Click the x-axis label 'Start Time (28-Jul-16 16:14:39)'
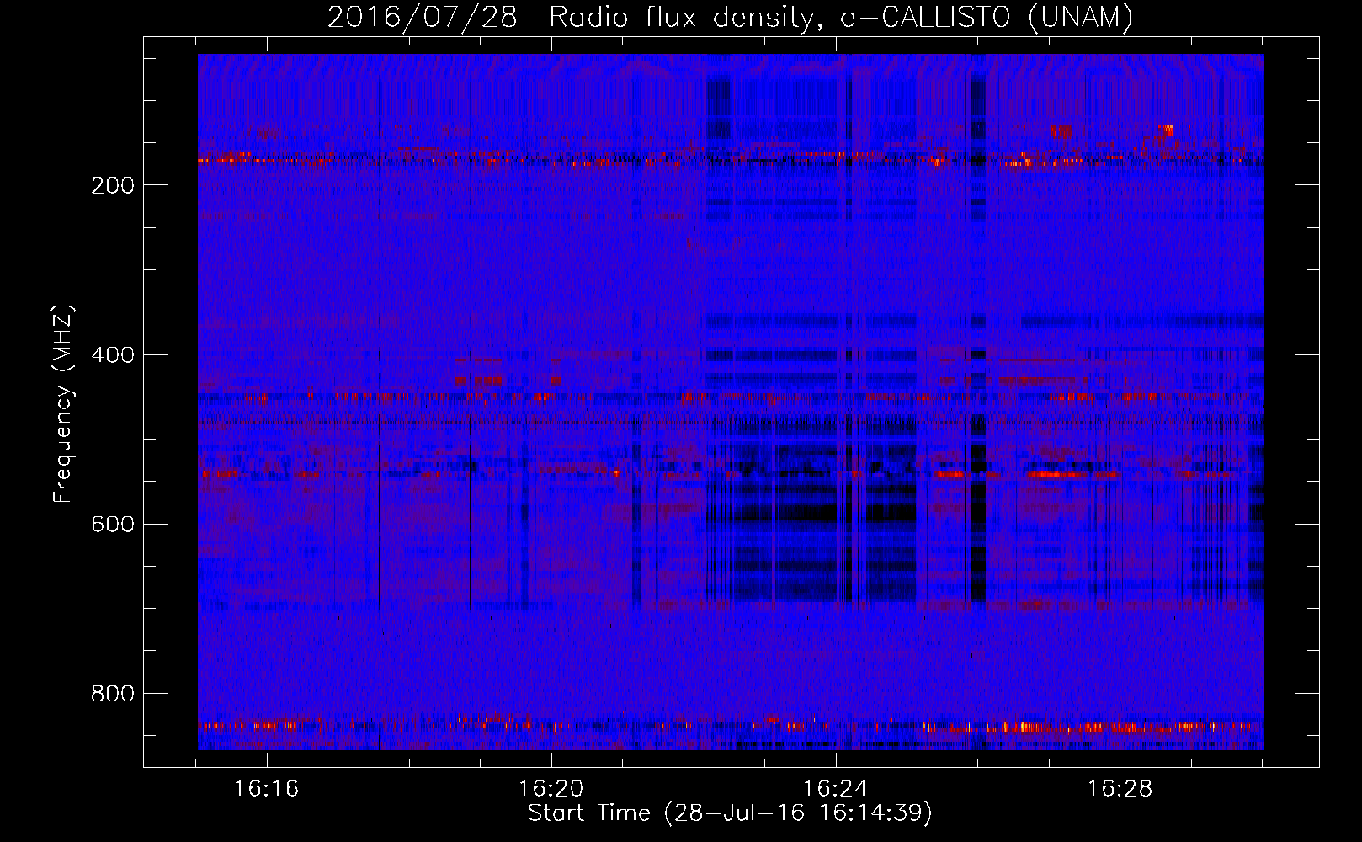The height and width of the screenshot is (842, 1362). (730, 813)
